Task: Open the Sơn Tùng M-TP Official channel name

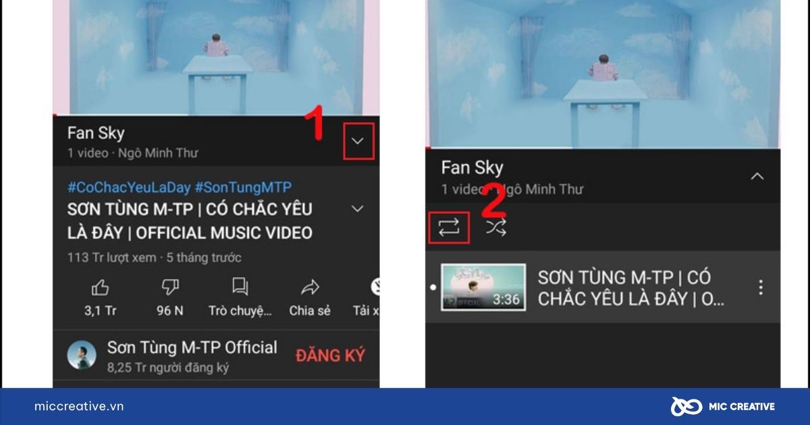Action: 192,347
